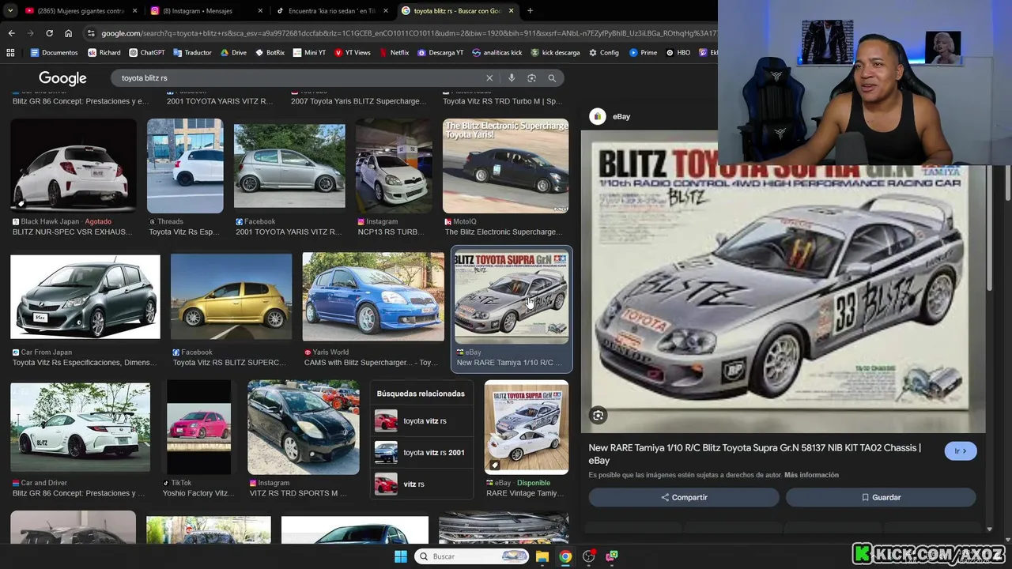
Task: Open OBS Studio from the taskbar
Action: pyautogui.click(x=588, y=556)
